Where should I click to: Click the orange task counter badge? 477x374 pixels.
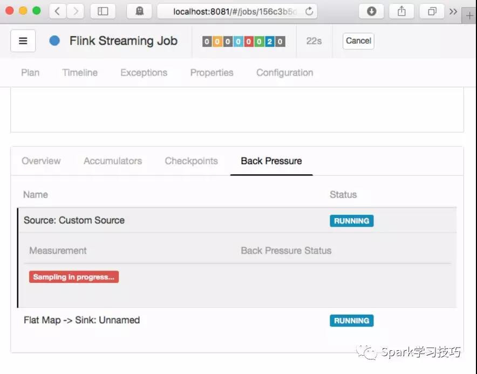[x=217, y=42]
